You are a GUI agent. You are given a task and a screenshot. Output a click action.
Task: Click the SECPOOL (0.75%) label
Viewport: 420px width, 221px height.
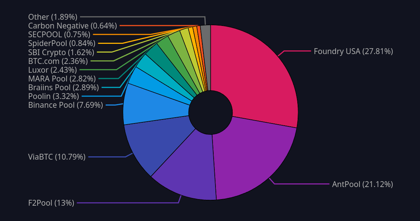pos(59,35)
